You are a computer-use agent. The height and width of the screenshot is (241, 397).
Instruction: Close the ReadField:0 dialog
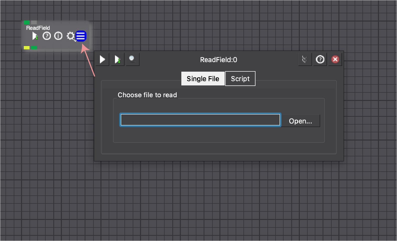[x=335, y=59]
